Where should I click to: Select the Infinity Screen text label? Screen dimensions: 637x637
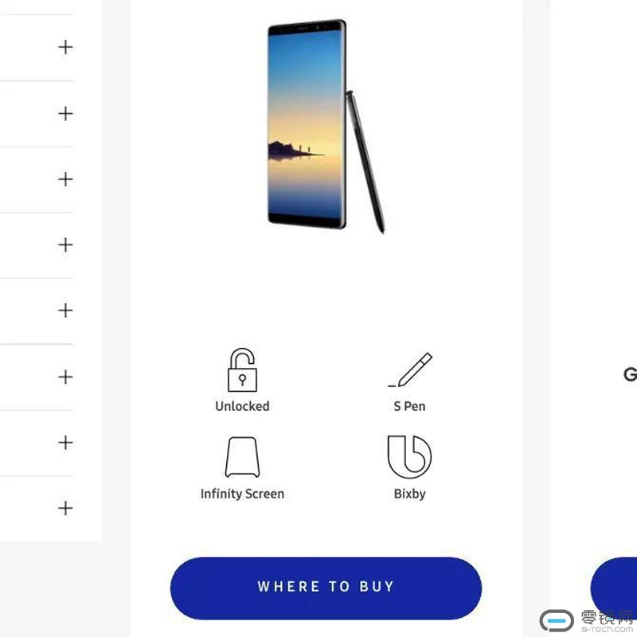(x=242, y=494)
